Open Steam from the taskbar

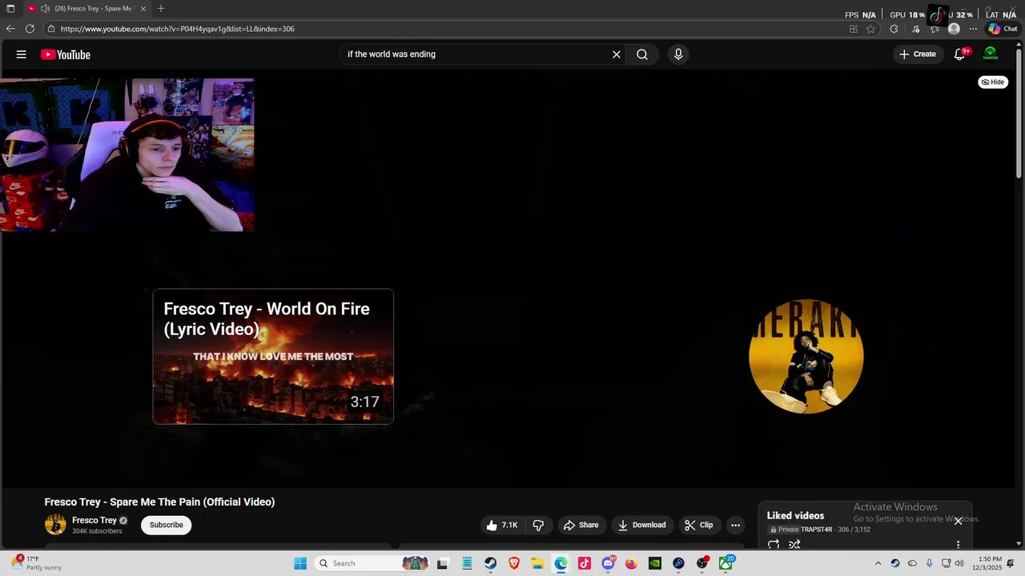pos(490,563)
